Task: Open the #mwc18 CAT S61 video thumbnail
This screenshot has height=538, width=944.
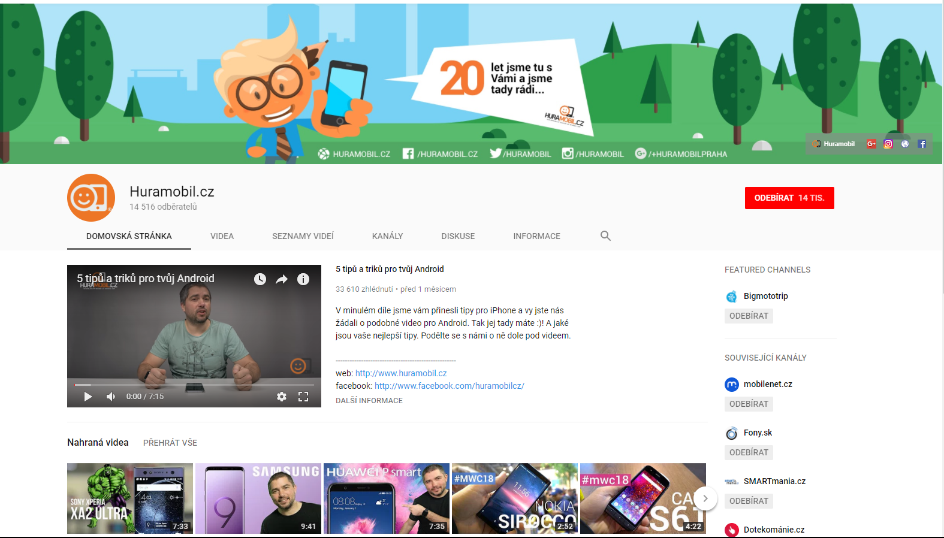Action: (x=643, y=498)
